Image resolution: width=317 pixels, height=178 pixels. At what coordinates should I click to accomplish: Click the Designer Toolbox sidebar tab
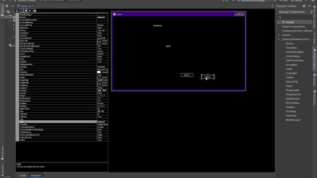tap(315, 59)
